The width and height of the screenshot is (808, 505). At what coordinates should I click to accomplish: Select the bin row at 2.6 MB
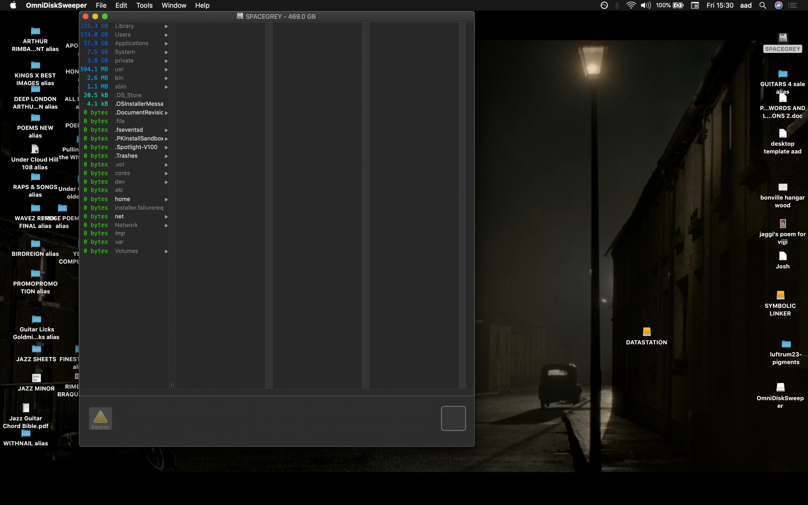(x=124, y=78)
